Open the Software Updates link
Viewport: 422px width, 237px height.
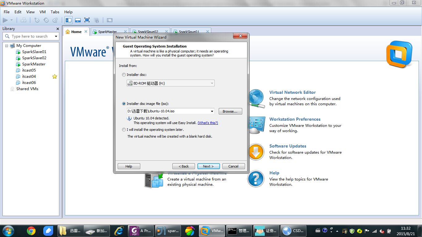288,146
